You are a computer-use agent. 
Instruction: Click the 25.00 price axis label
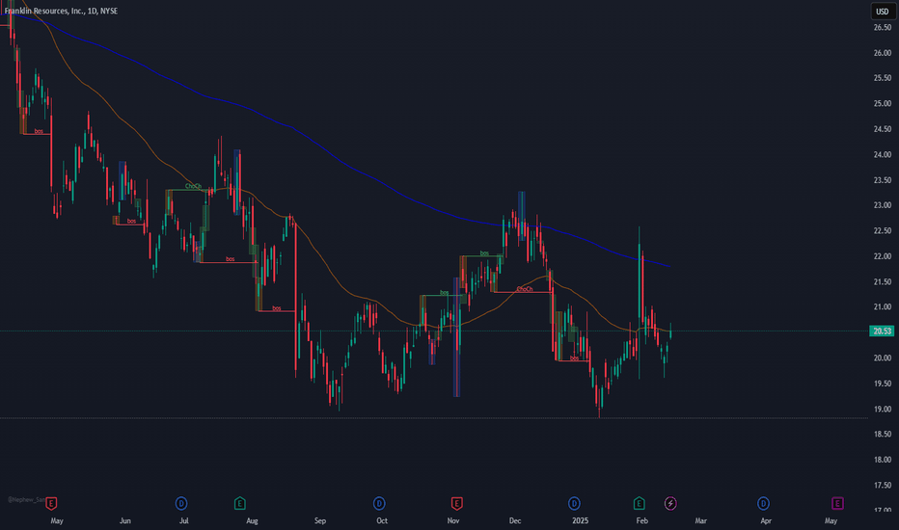click(x=883, y=104)
